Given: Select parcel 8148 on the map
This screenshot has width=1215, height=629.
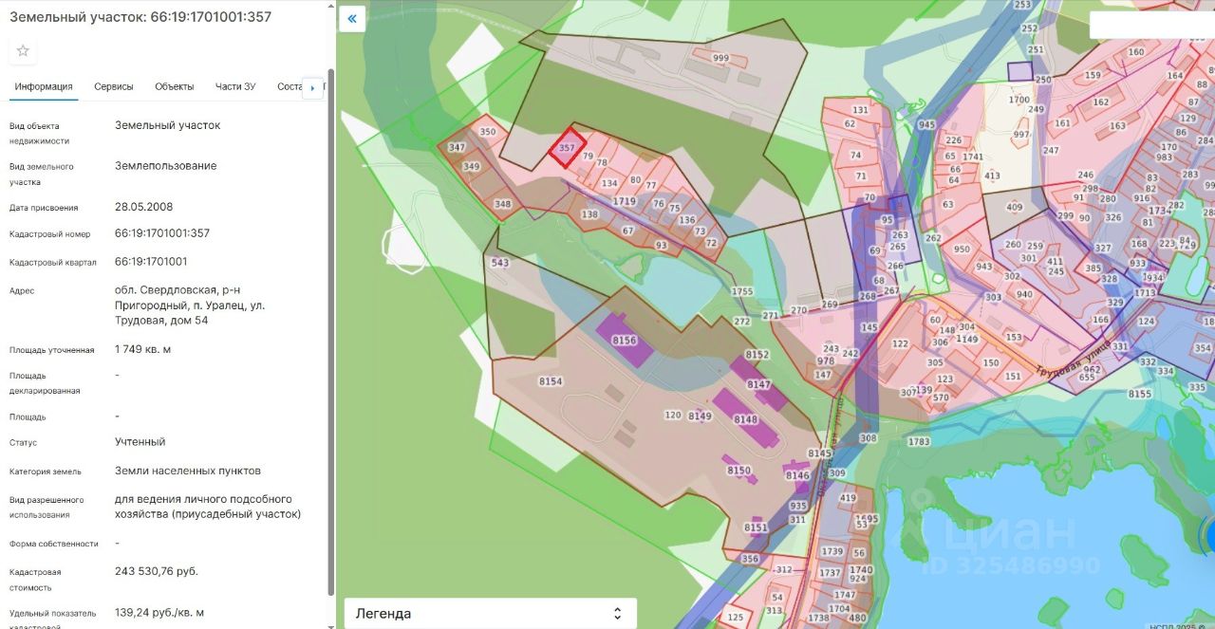Looking at the screenshot, I should [x=746, y=419].
